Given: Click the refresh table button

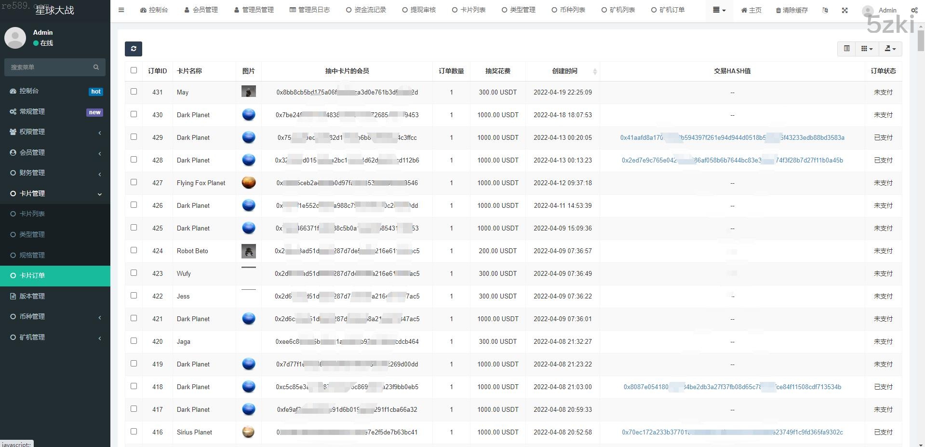Looking at the screenshot, I should pyautogui.click(x=134, y=49).
